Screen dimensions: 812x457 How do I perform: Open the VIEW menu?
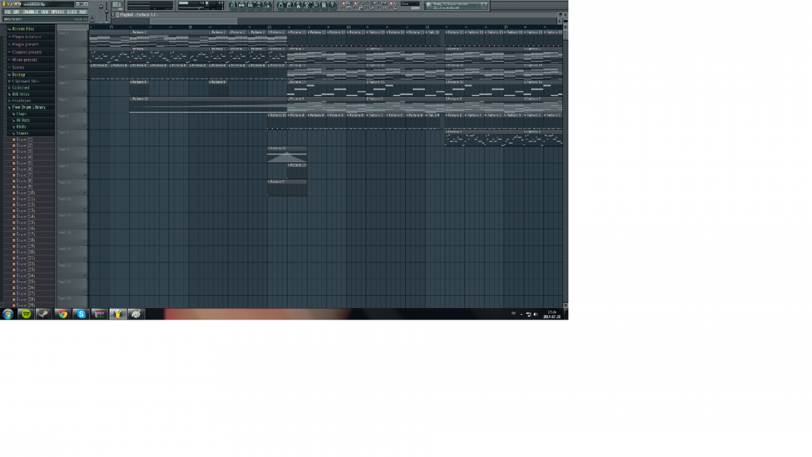(x=45, y=12)
